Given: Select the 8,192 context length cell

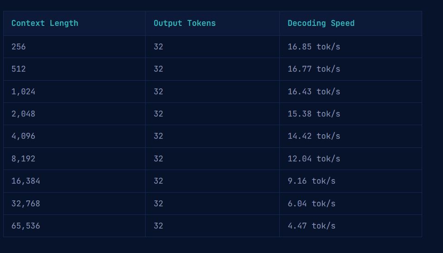Looking at the screenshot, I should pyautogui.click(x=23, y=159).
